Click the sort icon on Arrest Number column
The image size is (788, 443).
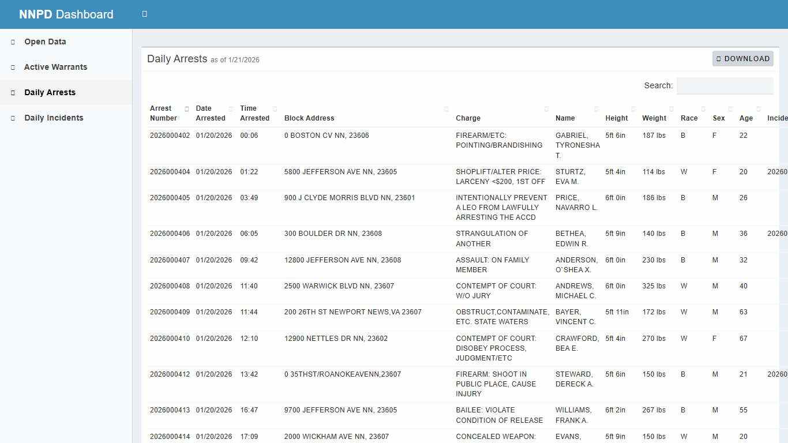[186, 108]
